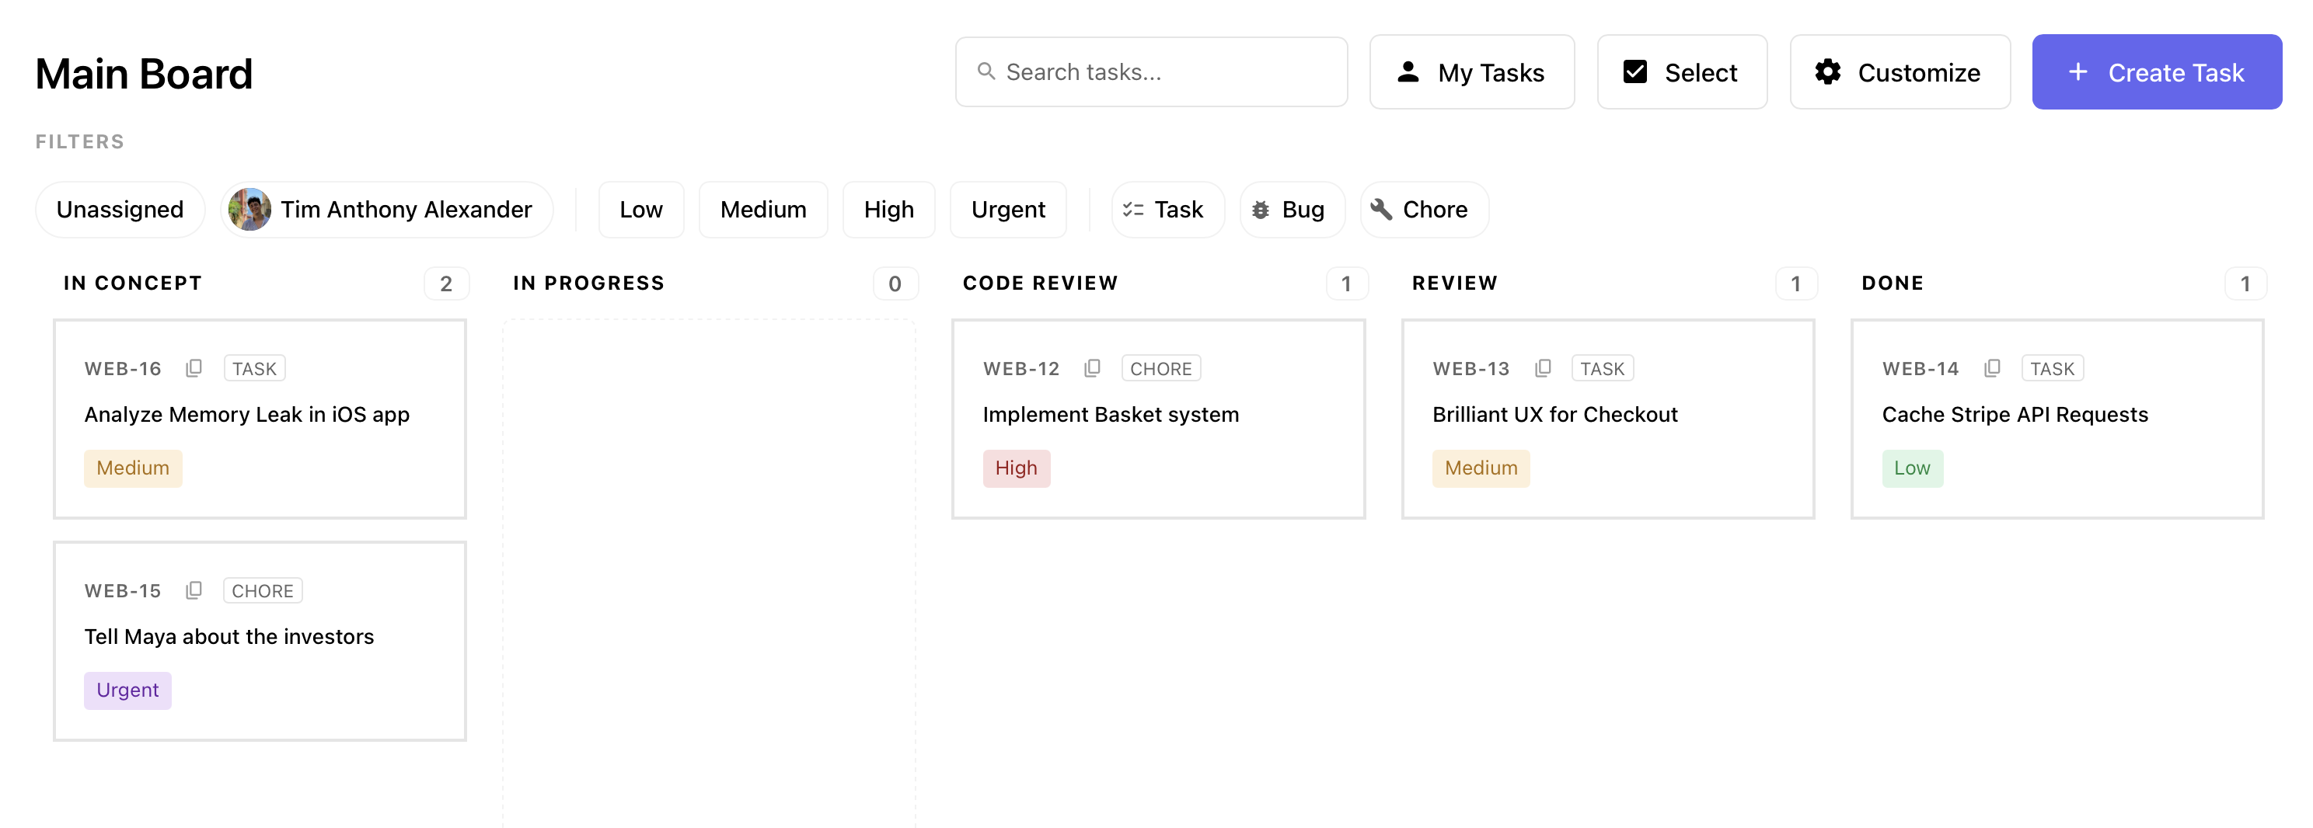Screen dimensions: 2313x828
Task: Toggle the Unassigned filter chip
Action: [x=120, y=209]
